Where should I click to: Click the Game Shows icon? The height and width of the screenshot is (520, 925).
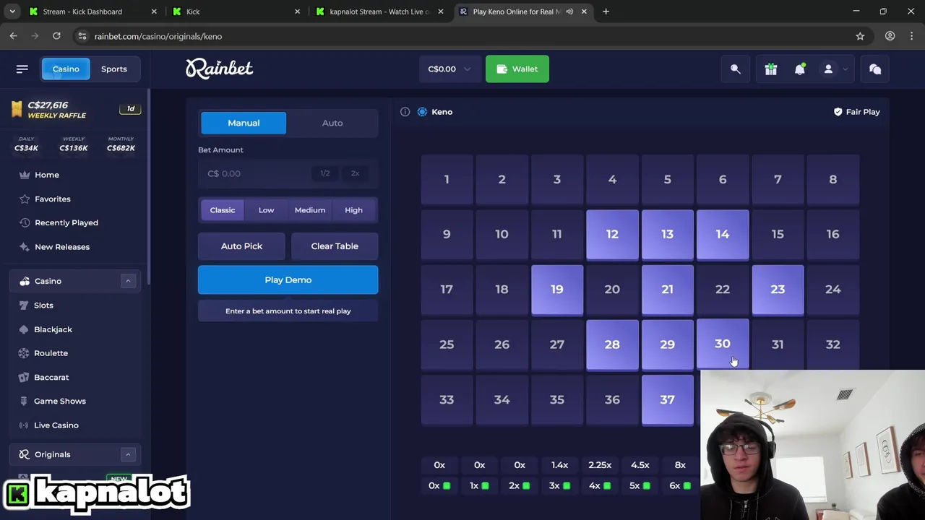click(25, 401)
